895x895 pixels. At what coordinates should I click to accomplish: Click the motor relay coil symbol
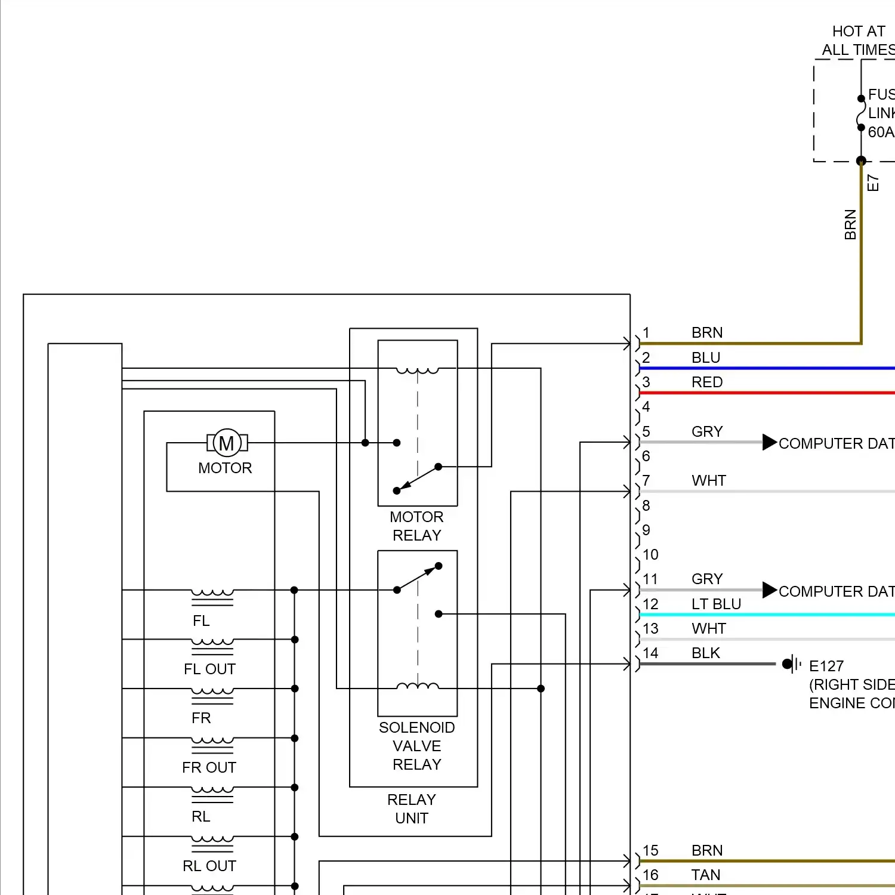click(x=418, y=371)
